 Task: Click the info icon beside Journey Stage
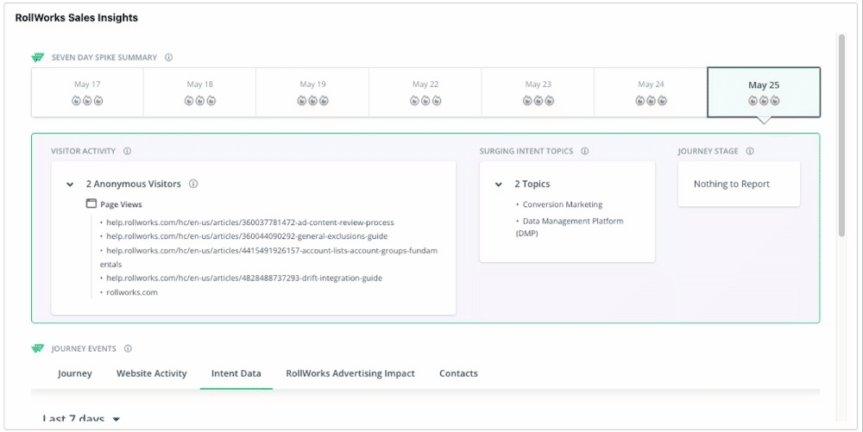click(x=750, y=151)
